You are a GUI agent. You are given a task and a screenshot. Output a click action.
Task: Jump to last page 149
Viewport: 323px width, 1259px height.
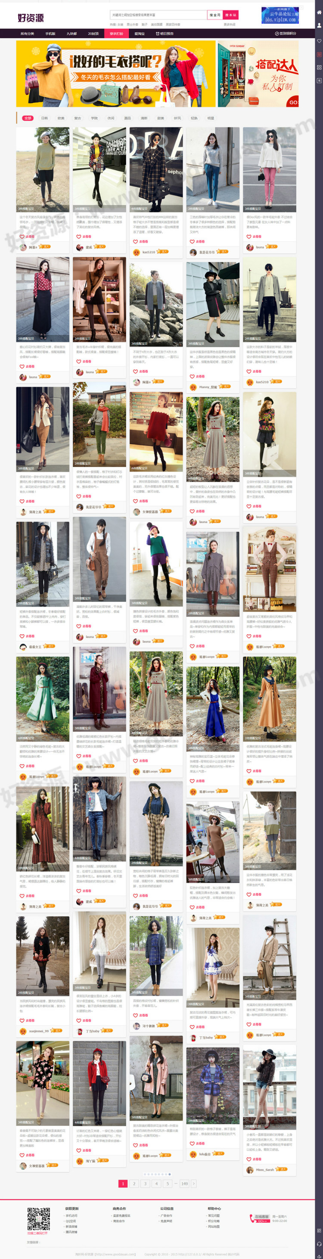184,1184
